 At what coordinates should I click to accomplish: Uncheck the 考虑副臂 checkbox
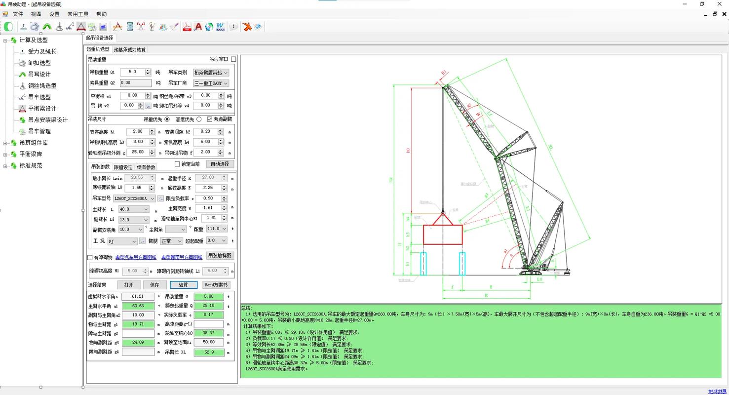click(210, 119)
